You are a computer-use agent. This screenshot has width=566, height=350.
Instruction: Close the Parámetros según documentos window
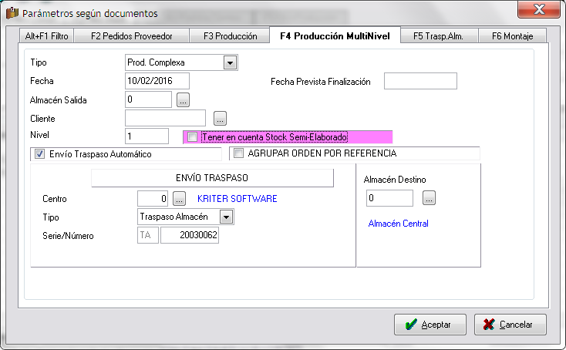[x=538, y=9]
